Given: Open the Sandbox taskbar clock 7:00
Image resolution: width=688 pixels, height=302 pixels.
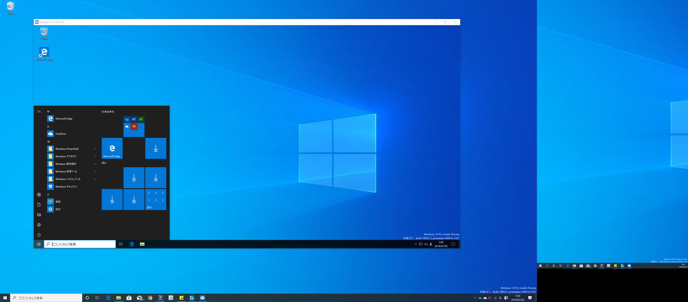Looking at the screenshot, I should click(441, 244).
